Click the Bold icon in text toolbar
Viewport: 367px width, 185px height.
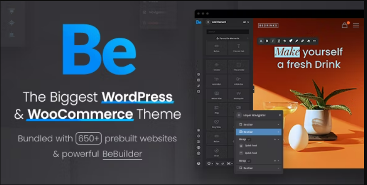267,41
